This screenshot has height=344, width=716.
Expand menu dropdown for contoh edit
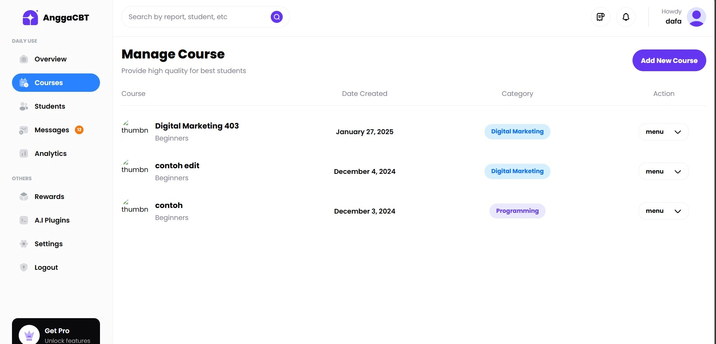663,172
